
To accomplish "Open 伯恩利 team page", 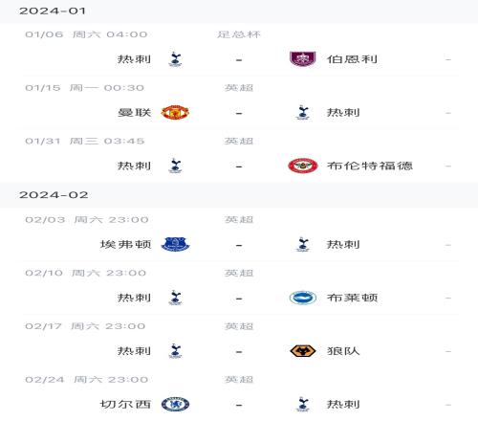I will pyautogui.click(x=352, y=59).
